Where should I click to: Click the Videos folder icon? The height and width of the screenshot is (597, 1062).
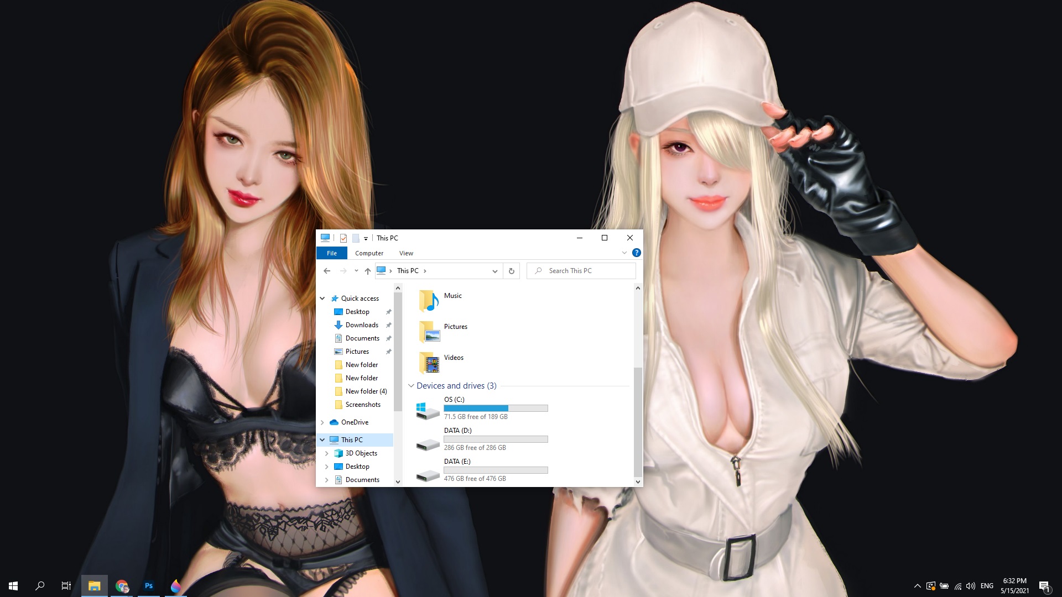click(x=430, y=362)
